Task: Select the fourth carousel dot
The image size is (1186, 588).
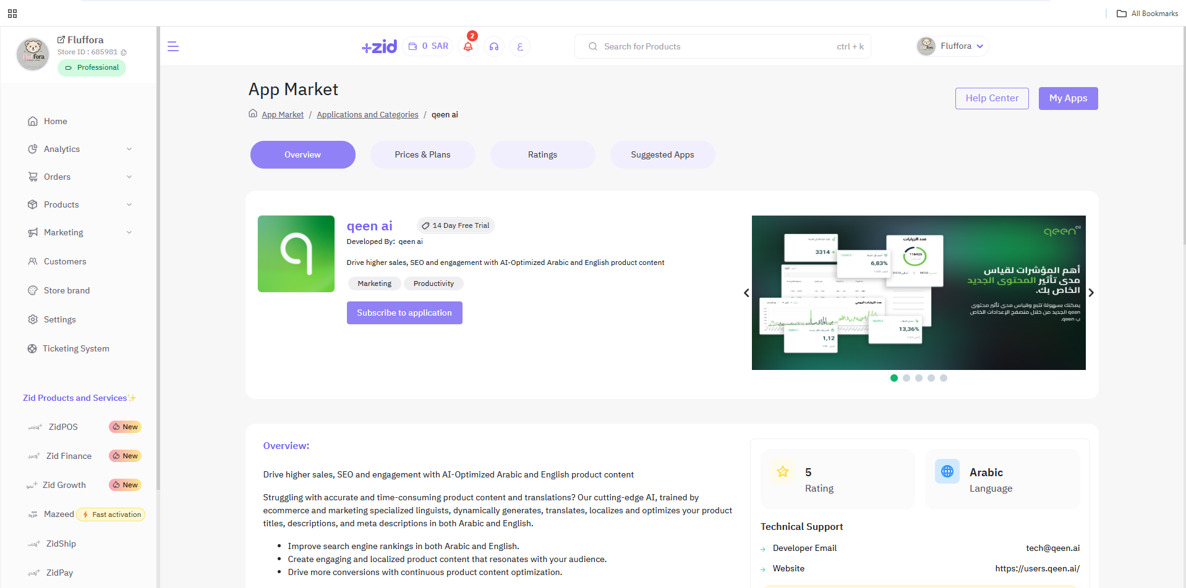Action: pos(931,378)
